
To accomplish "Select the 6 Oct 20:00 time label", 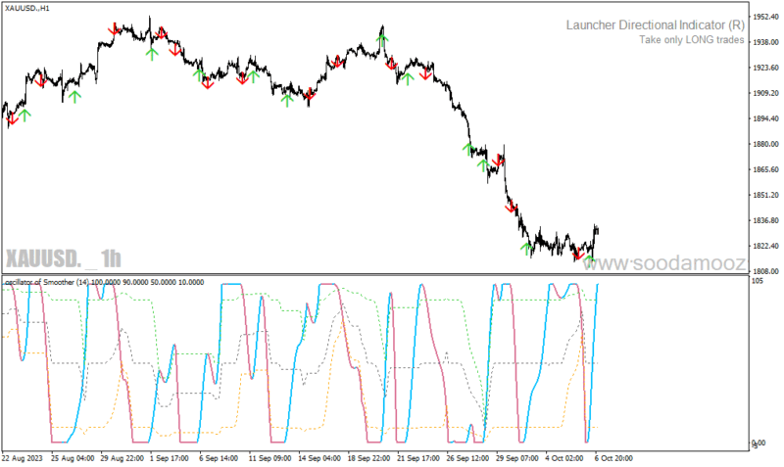I will click(x=613, y=458).
